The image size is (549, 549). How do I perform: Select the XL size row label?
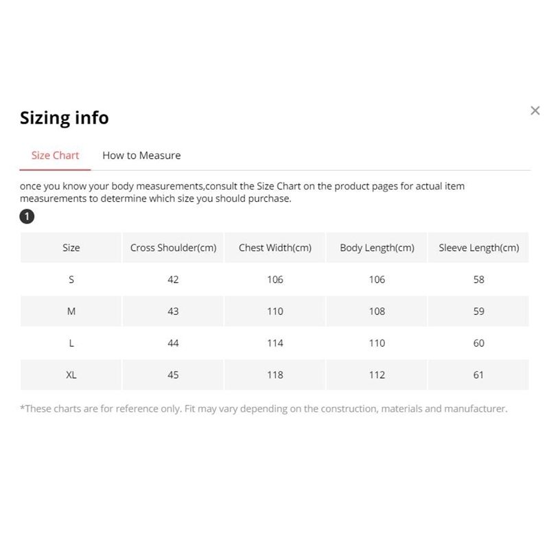(71, 375)
